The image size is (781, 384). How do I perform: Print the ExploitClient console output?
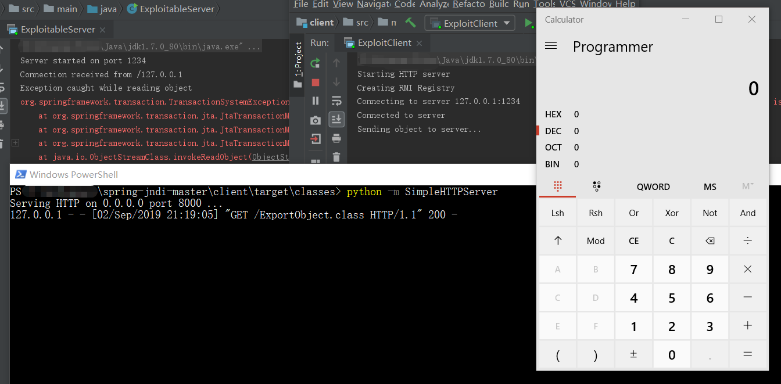click(336, 138)
